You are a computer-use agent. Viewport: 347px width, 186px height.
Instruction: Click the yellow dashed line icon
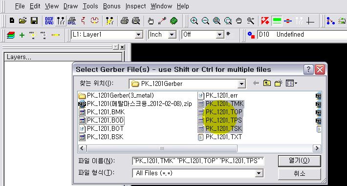[x=56, y=35]
